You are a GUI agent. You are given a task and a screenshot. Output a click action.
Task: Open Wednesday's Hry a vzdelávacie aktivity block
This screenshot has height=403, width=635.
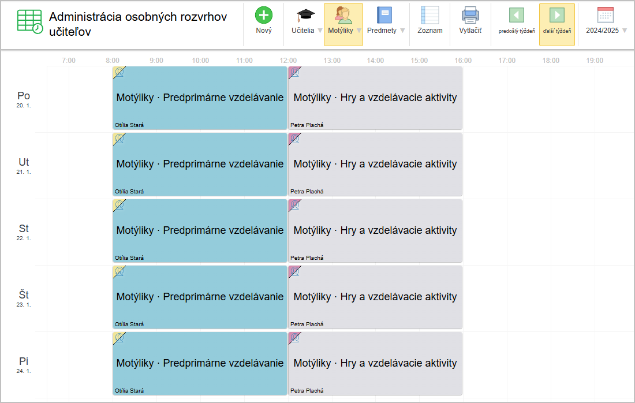click(375, 231)
